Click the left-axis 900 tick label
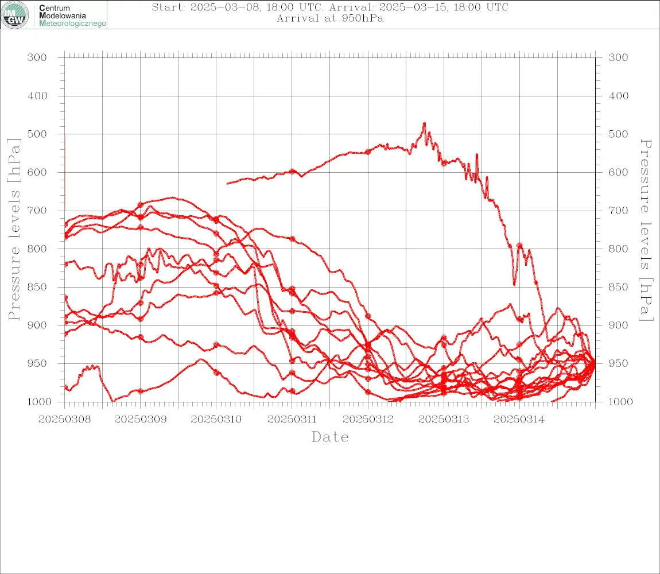Viewport: 660px width, 574px height. coord(37,325)
